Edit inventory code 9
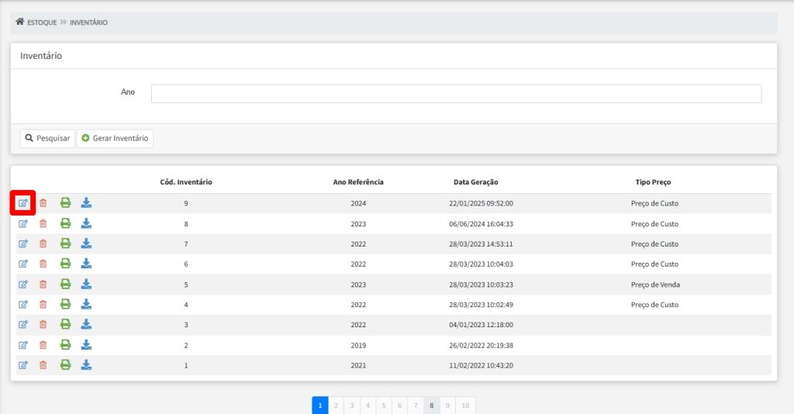794x414 pixels. (23, 203)
